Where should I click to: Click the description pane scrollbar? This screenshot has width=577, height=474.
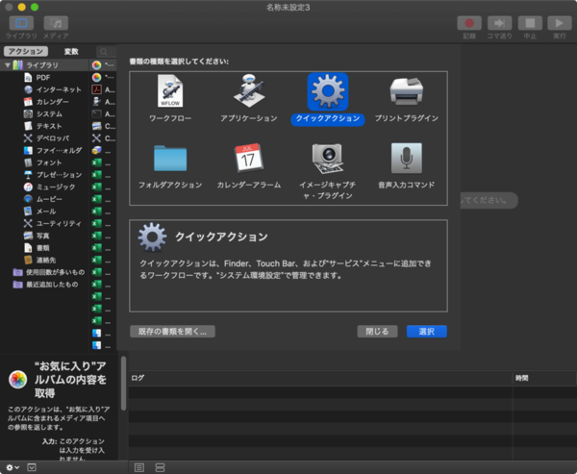(123, 383)
